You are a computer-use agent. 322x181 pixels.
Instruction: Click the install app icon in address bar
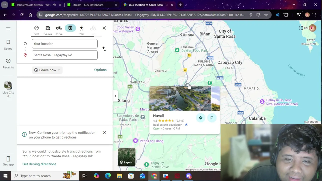coord(258,15)
